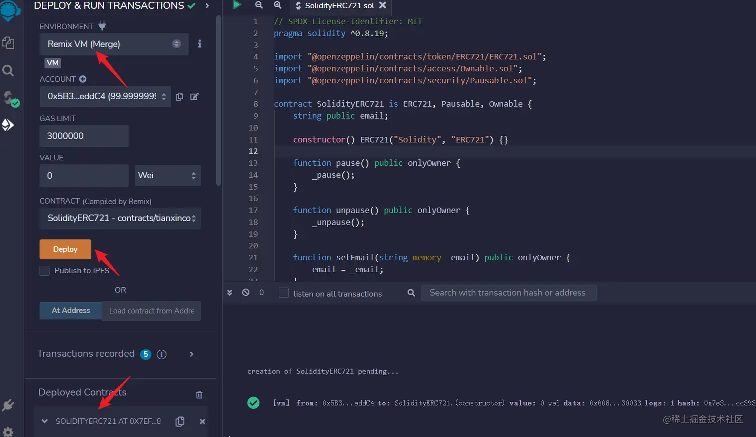
Task: Expand the panel title chevron arrow
Action: tap(207, 6)
